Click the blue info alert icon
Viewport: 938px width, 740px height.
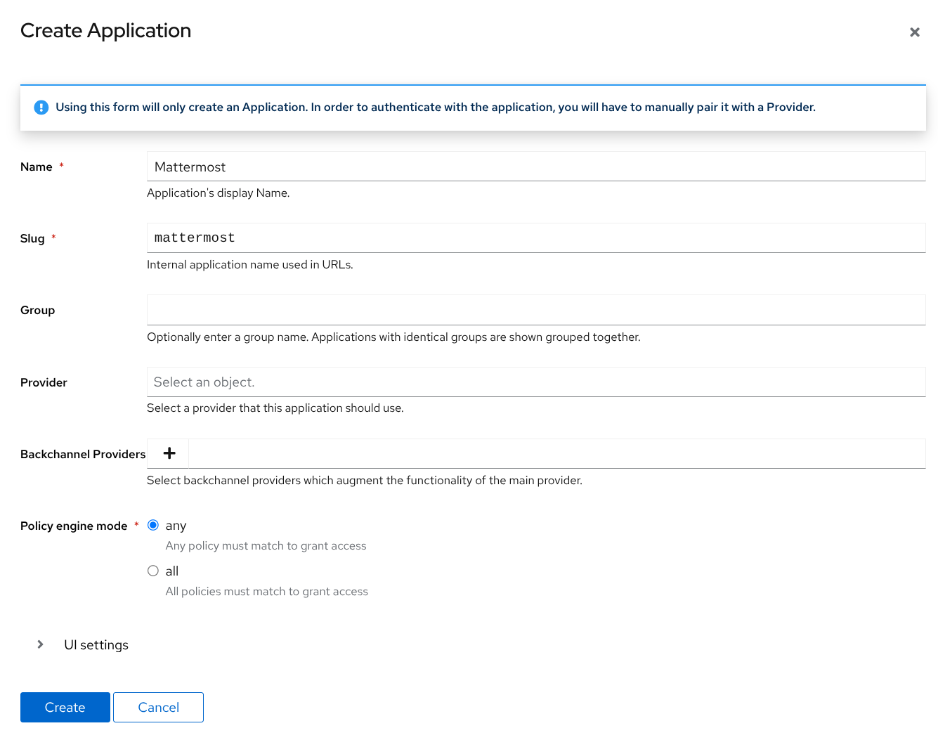click(x=41, y=108)
